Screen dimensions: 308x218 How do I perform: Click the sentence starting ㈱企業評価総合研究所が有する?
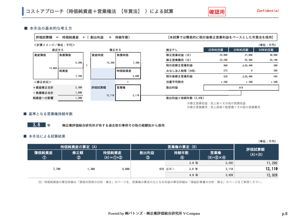tap(113, 126)
